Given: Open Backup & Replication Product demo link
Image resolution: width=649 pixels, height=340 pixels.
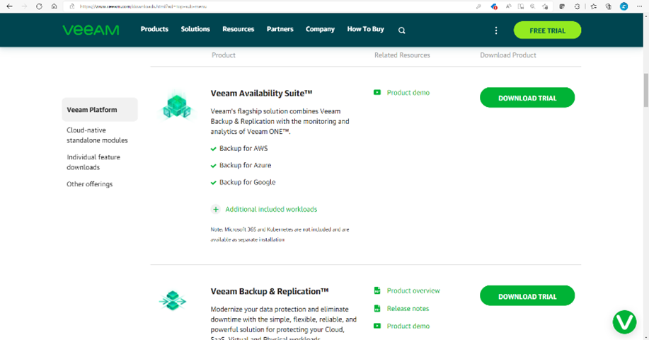Looking at the screenshot, I should (x=408, y=326).
